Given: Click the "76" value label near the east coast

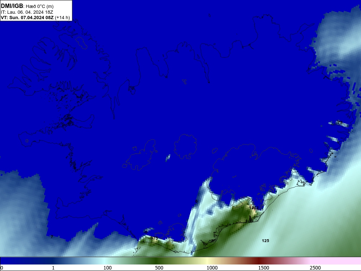Looking at the screenshot, I should click(340, 122).
